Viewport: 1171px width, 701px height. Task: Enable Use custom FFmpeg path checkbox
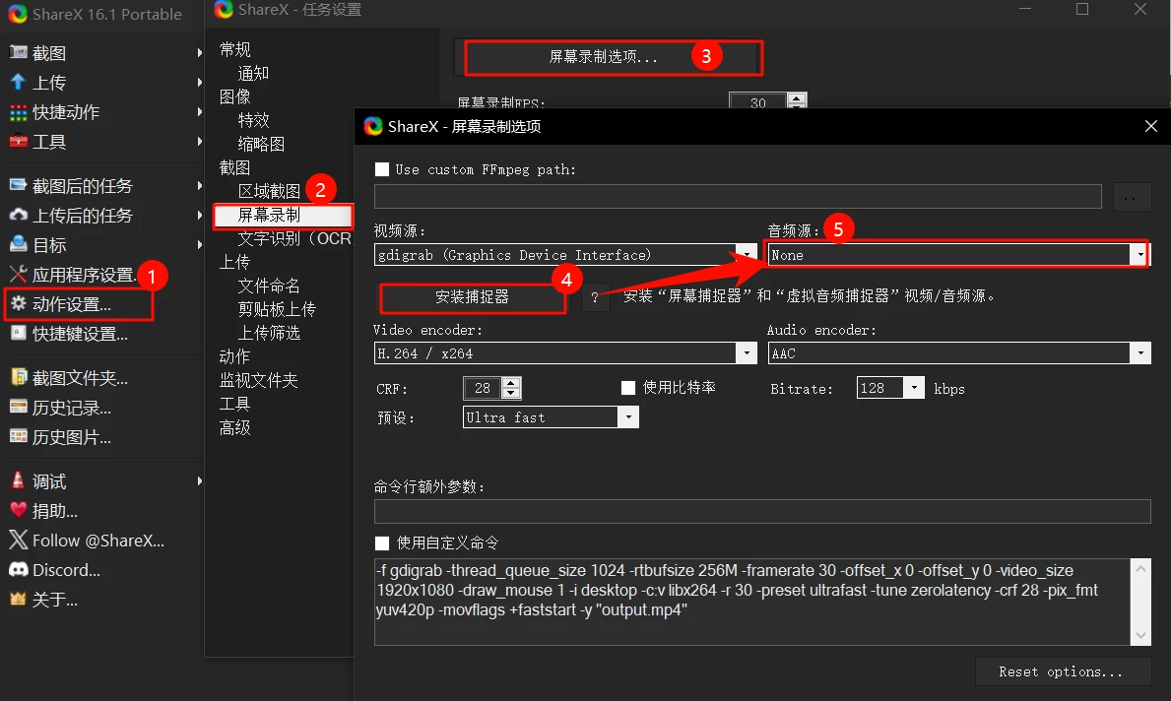(x=381, y=169)
